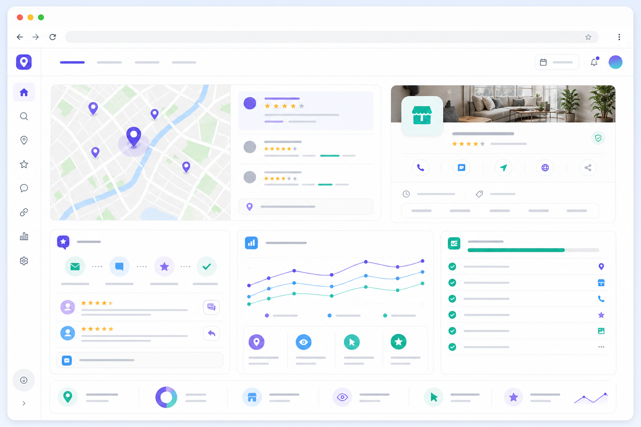Toggle checklist check in the image row
This screenshot has width=641, height=427.
[452, 331]
